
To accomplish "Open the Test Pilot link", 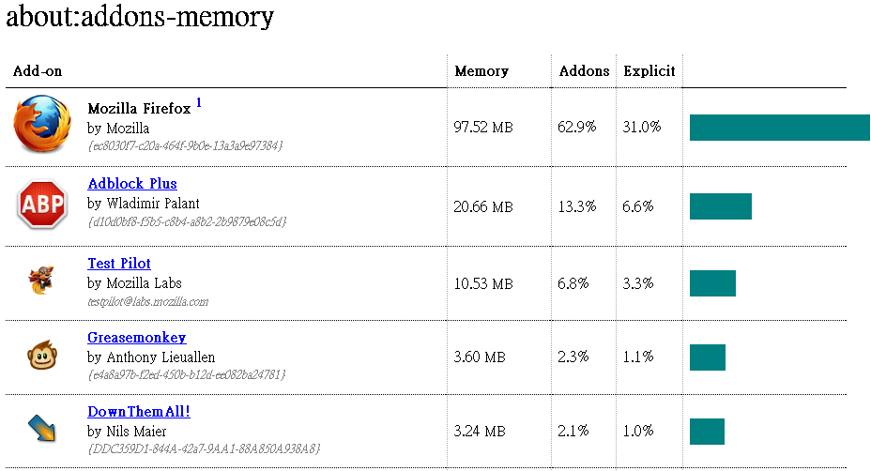I will coord(119,264).
